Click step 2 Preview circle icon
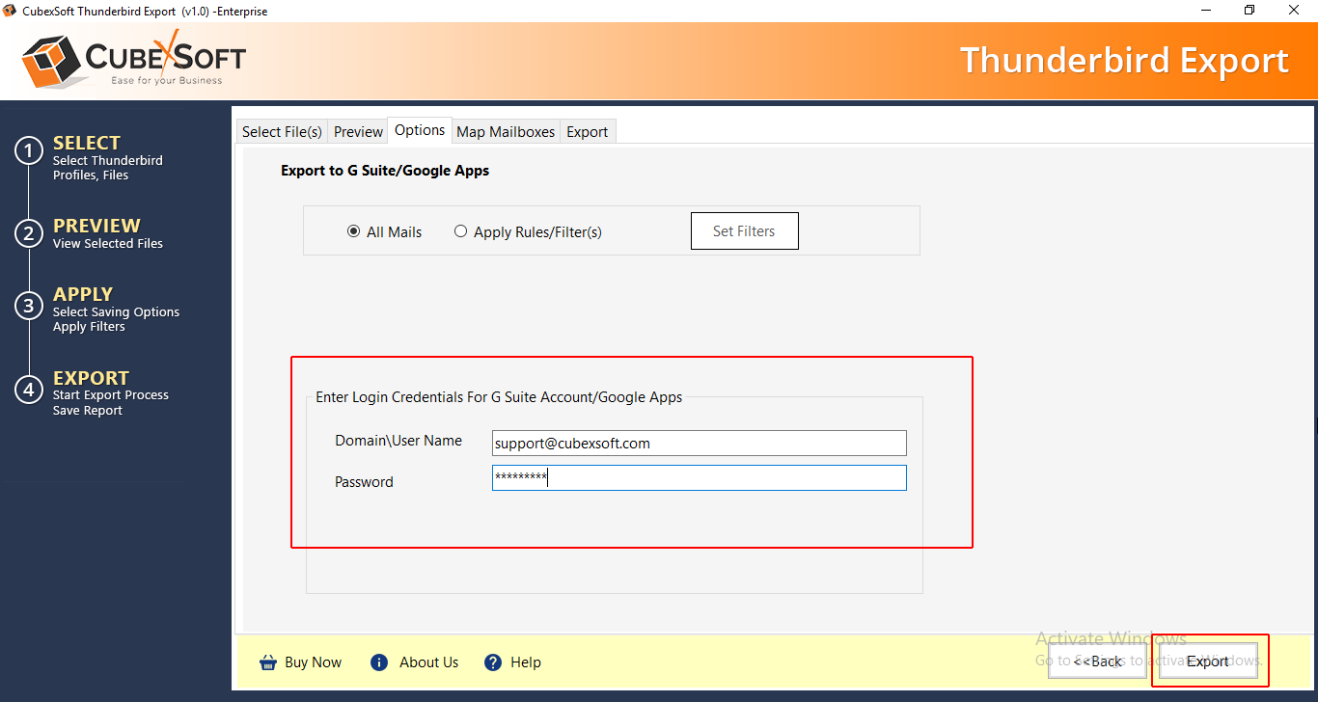The width and height of the screenshot is (1318, 702). click(x=29, y=233)
